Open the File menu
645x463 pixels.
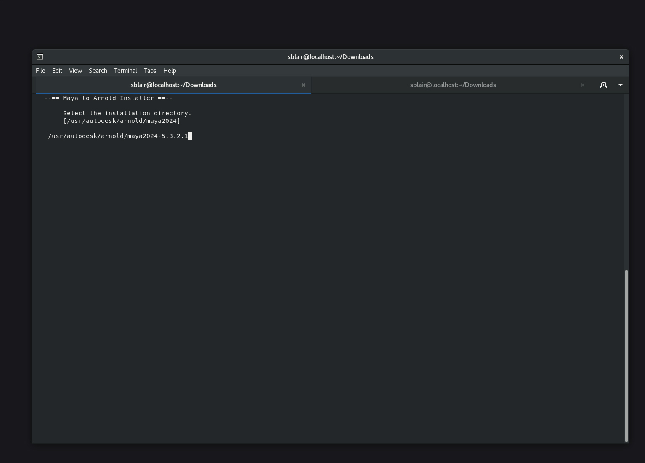pyautogui.click(x=40, y=70)
